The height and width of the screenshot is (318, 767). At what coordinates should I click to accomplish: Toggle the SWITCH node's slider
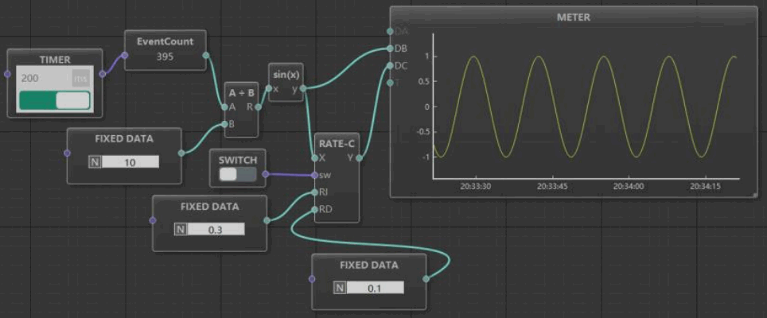pyautogui.click(x=238, y=174)
